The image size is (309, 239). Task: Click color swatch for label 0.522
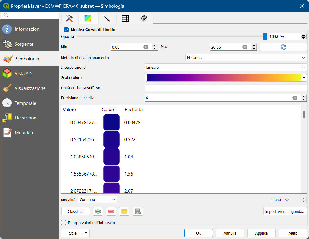(x=111, y=139)
